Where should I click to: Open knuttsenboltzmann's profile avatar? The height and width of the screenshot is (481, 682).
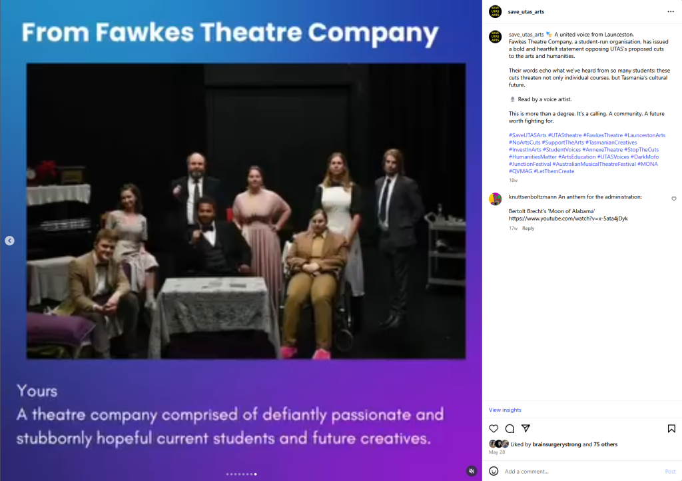tap(495, 199)
